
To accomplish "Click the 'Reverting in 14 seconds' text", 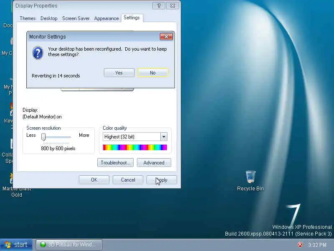I will click(56, 76).
